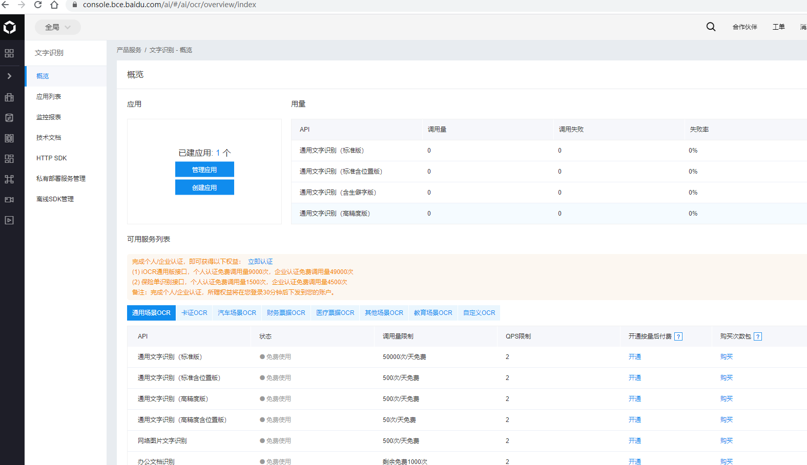Click the 失败率 column header

699,130
